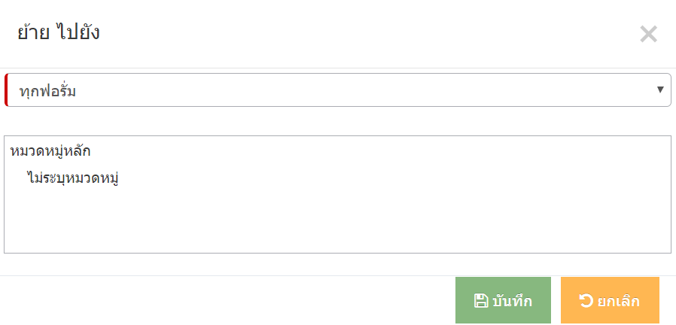Choose the ไม่ระบุหมวดหมู่ list option
Viewport: 676px width, 325px height.
pyautogui.click(x=72, y=178)
